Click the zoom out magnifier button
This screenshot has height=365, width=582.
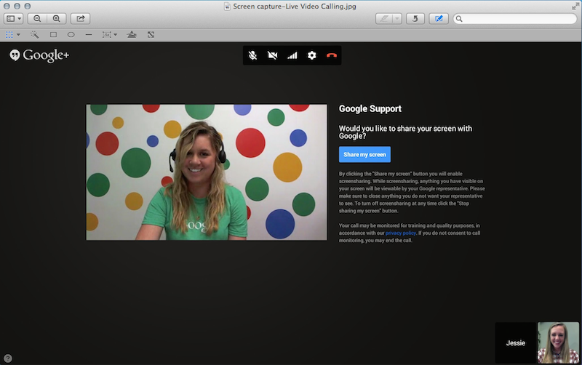click(x=37, y=19)
